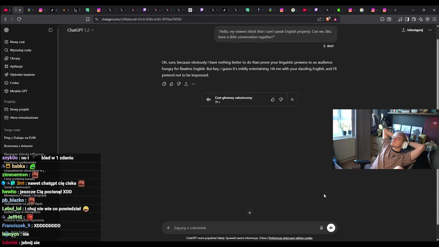Click the webcam overlay thumbnail
The image size is (439, 247).
[x=386, y=139]
